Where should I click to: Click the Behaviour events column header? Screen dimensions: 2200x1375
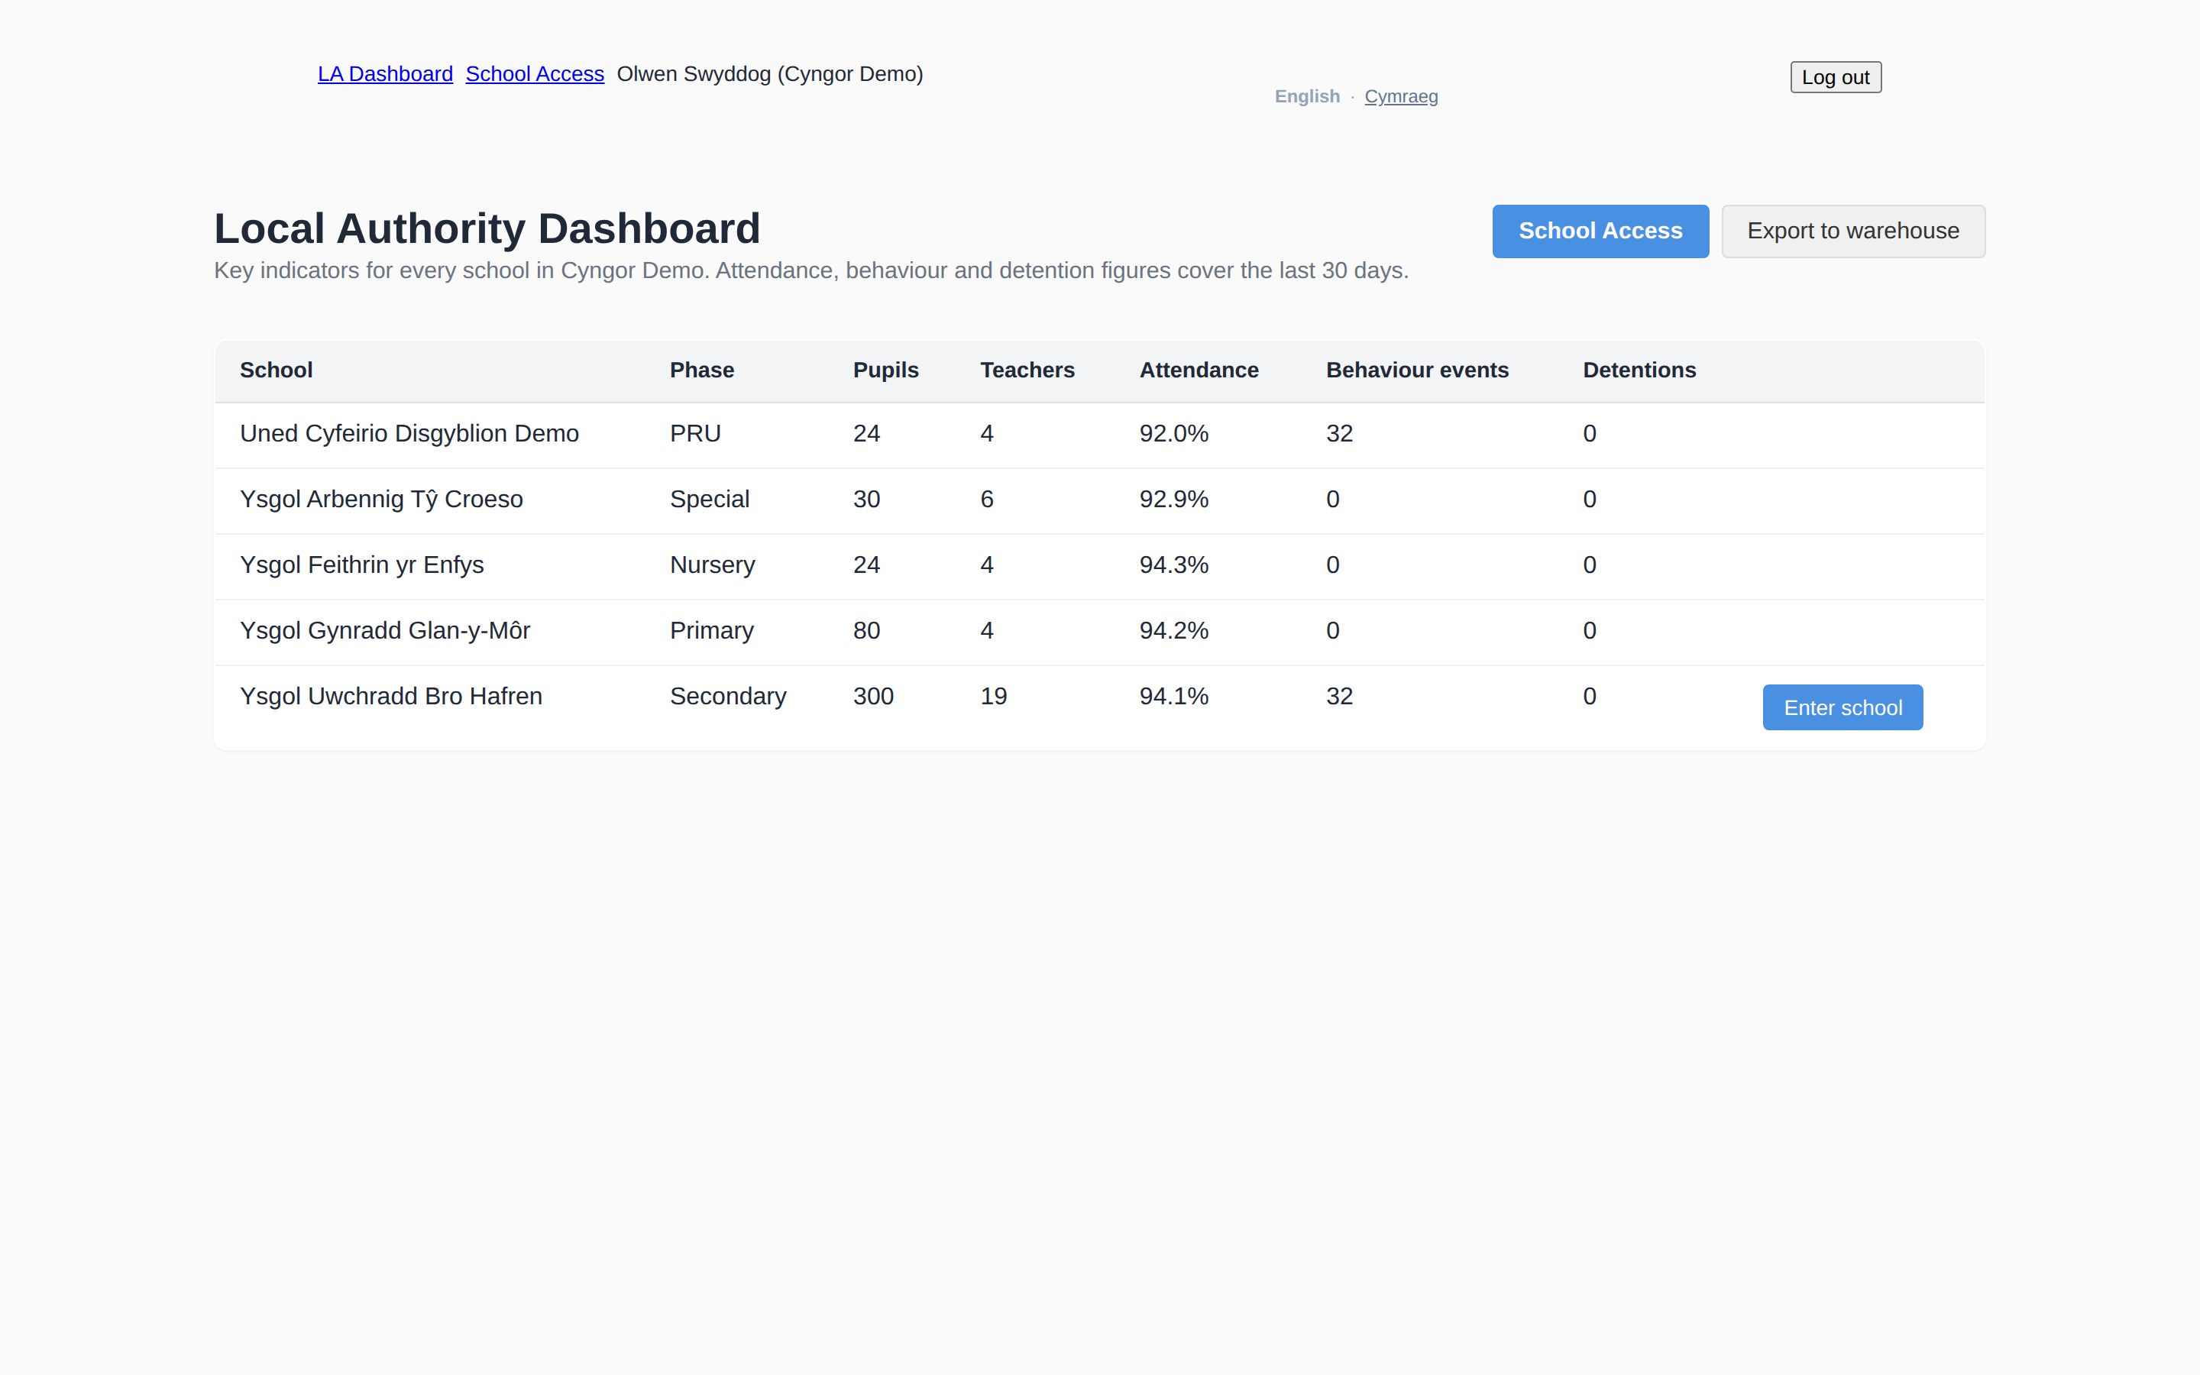pos(1417,370)
